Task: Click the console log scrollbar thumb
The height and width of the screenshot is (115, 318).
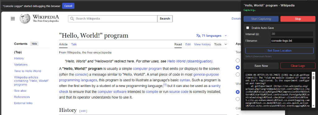Action: pyautogui.click(x=314, y=78)
